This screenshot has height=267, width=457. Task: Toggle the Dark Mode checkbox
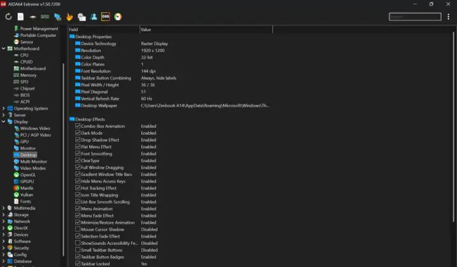pos(78,133)
